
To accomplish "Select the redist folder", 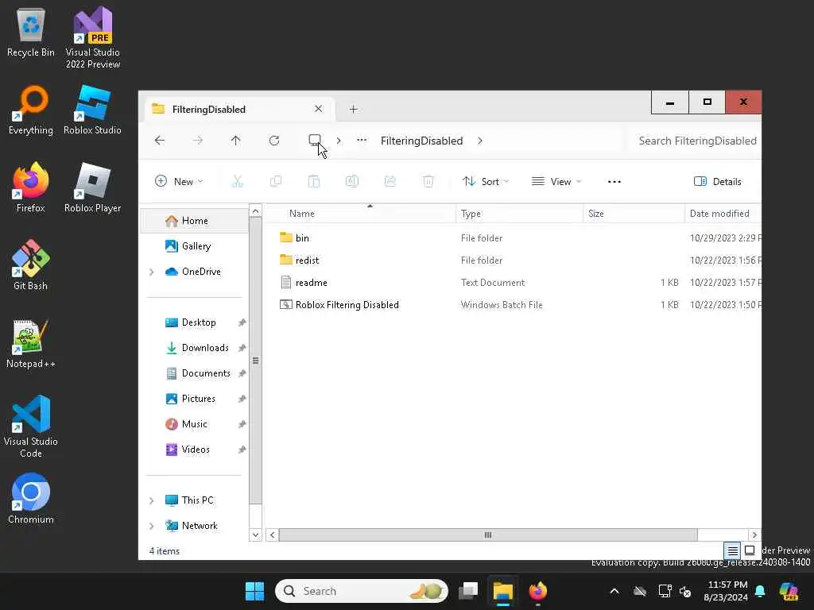I will click(x=307, y=260).
